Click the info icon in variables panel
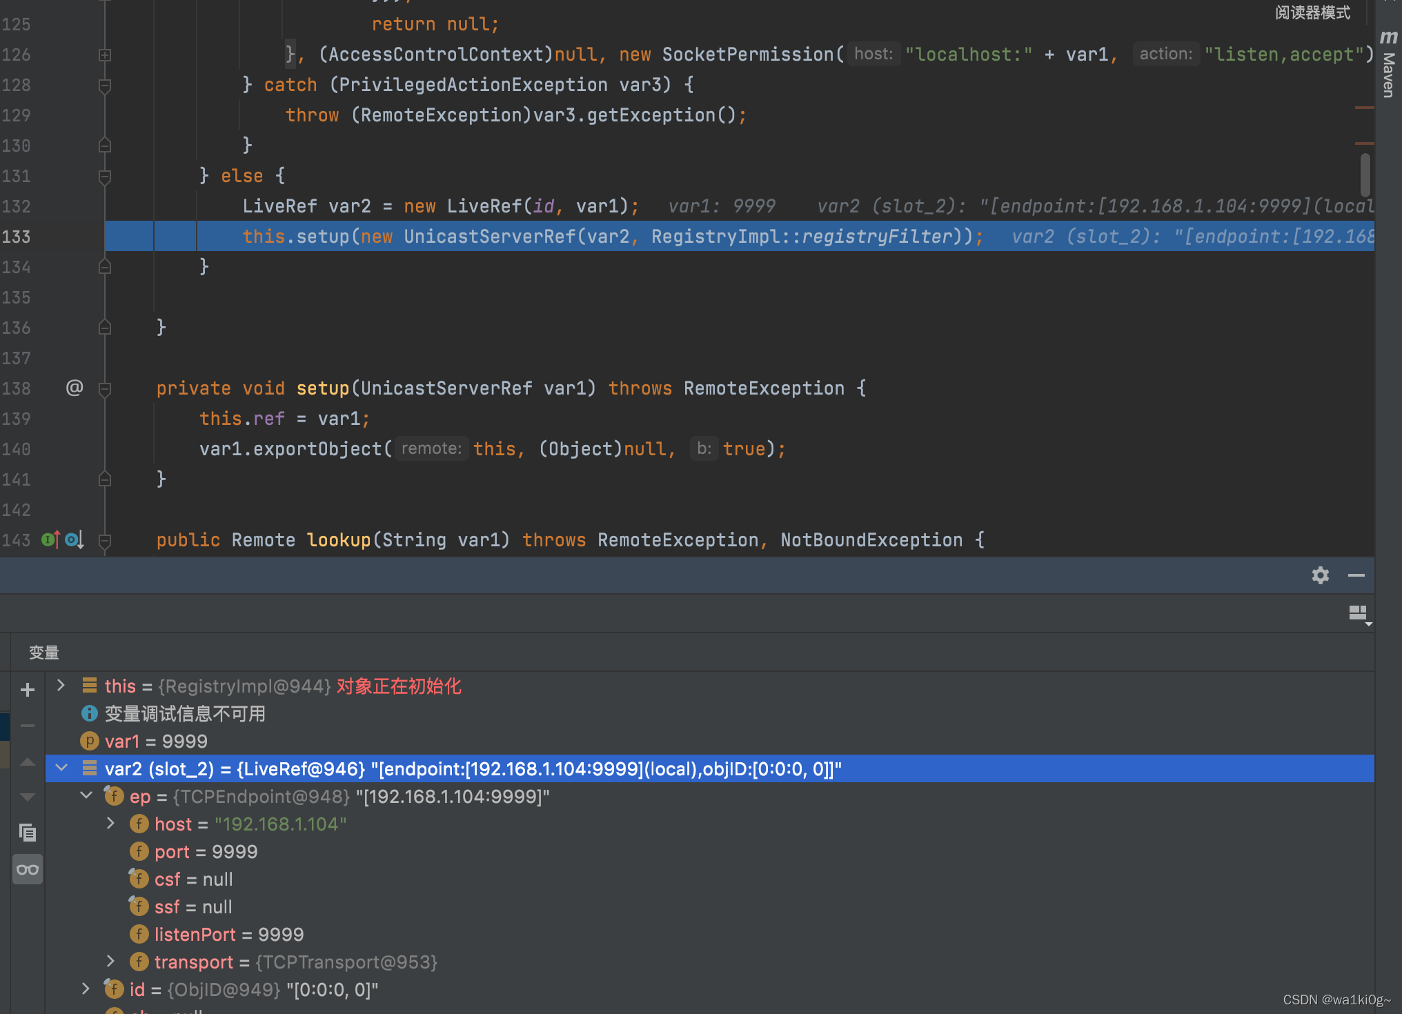 [89, 713]
